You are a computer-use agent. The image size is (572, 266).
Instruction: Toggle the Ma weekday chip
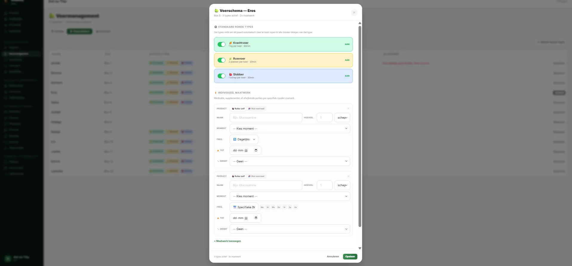262,207
